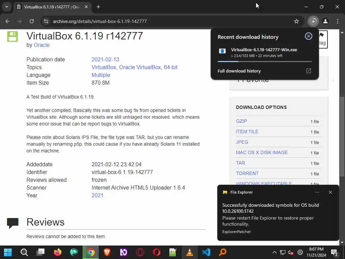Open the notification center icon
The width and height of the screenshot is (345, 259).
coord(335,253)
